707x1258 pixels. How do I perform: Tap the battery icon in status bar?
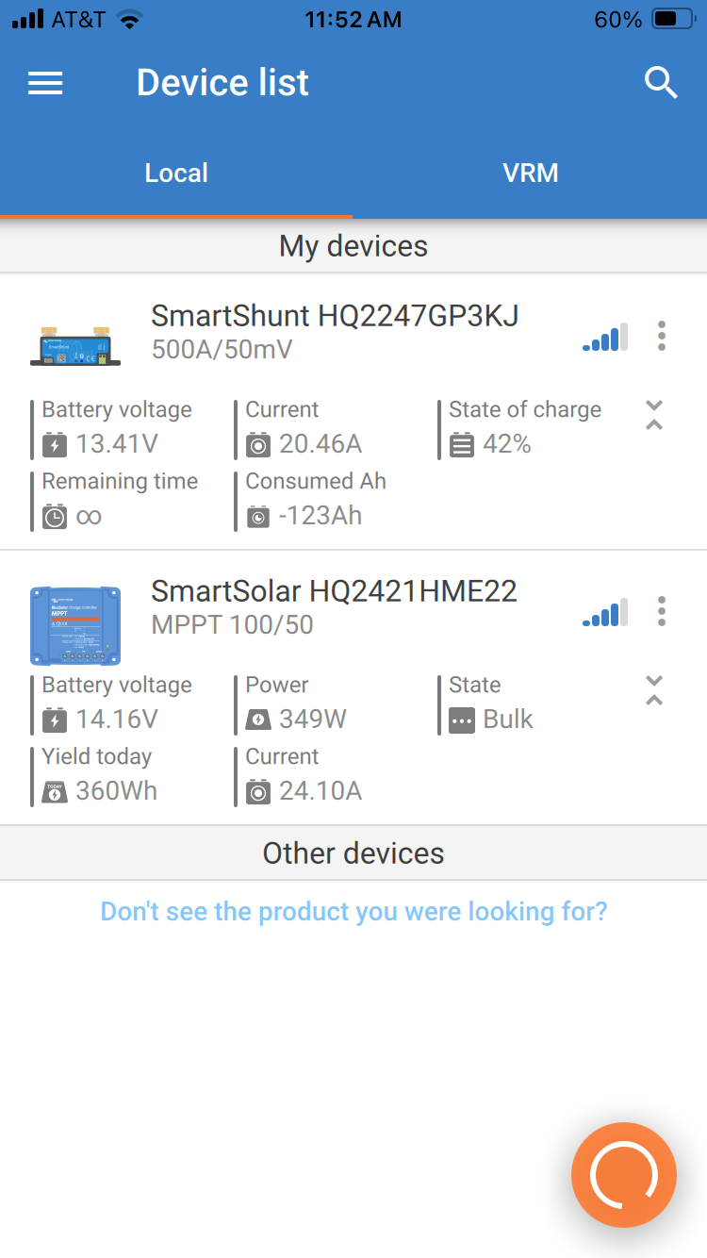676,19
